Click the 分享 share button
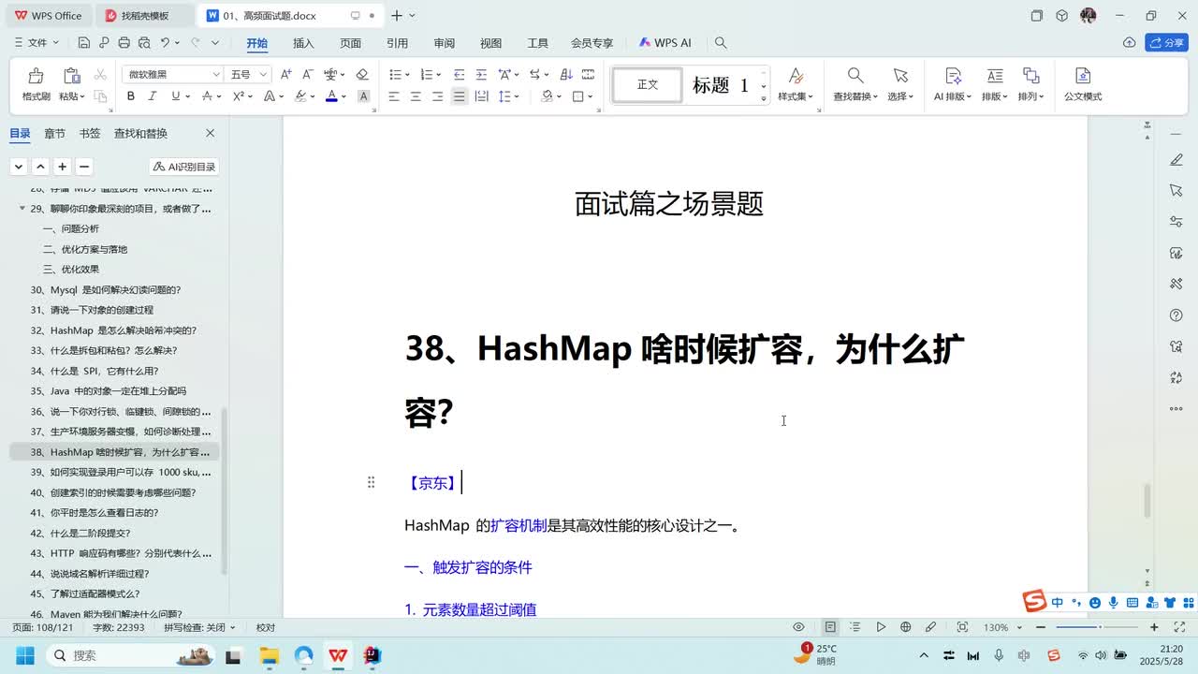 tap(1166, 43)
